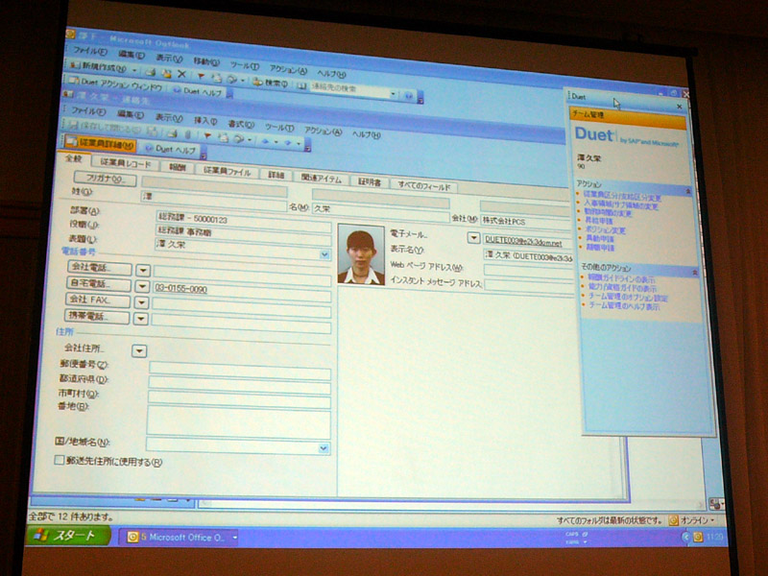This screenshot has height=576, width=768.
Task: Close the Duet side pane with X
Action: (680, 106)
